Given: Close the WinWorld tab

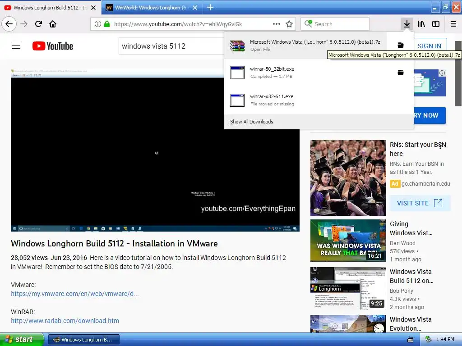Looking at the screenshot, I should pyautogui.click(x=195, y=8).
